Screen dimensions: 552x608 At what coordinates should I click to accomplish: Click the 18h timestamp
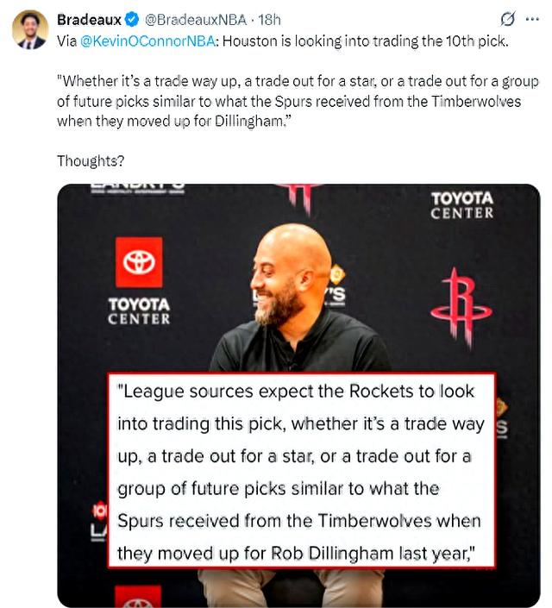(269, 20)
